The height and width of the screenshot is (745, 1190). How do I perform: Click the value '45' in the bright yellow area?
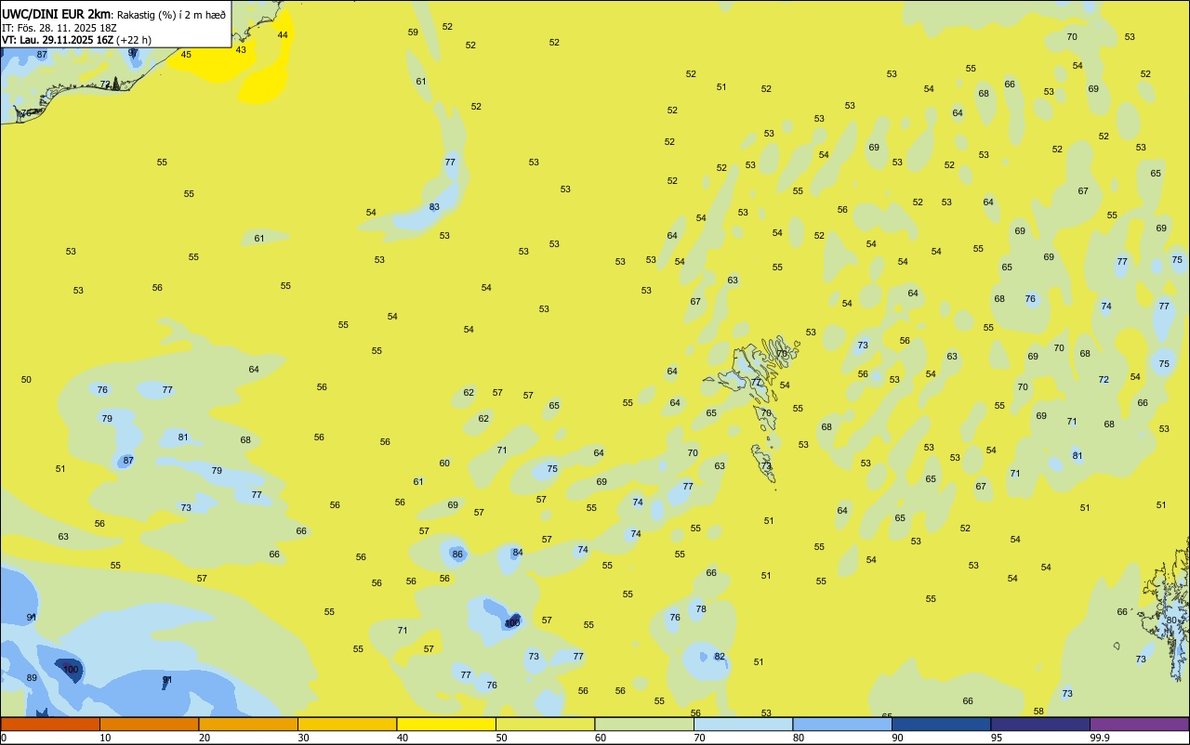(x=186, y=55)
